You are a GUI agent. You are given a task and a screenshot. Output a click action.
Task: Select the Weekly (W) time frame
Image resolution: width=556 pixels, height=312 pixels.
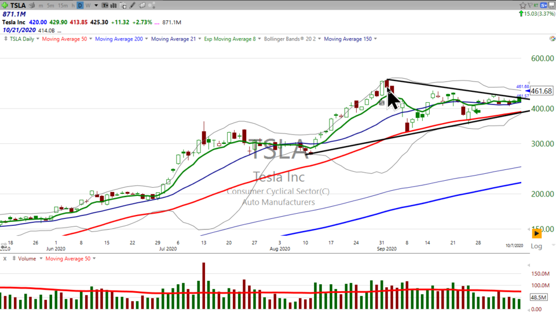tap(88, 6)
